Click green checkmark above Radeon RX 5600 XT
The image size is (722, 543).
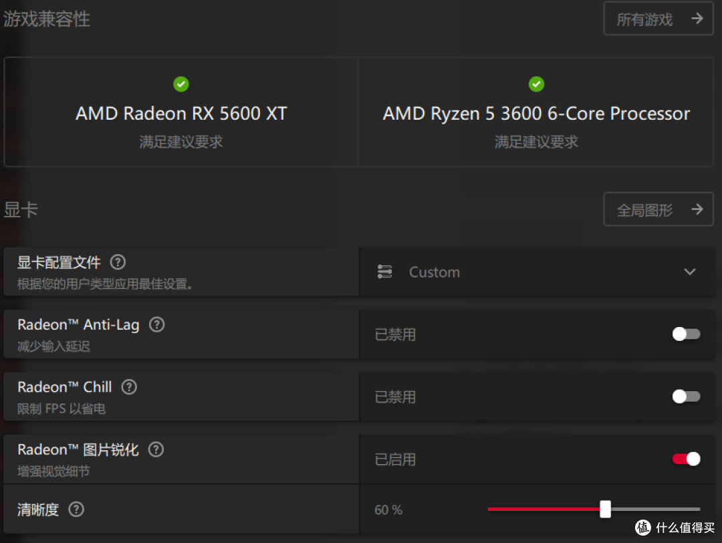coord(181,84)
